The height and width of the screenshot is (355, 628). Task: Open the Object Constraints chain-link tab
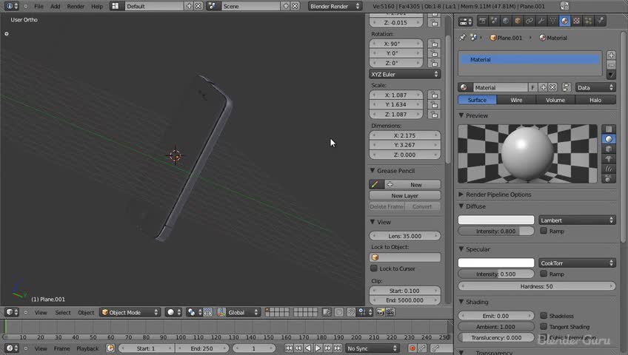(530, 21)
